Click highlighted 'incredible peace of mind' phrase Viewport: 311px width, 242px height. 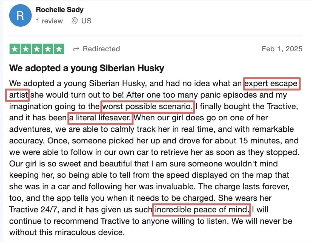pos(202,210)
